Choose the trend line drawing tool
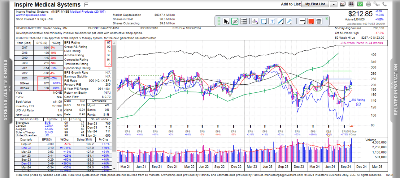This screenshot has height=178, width=400. pos(280,21)
